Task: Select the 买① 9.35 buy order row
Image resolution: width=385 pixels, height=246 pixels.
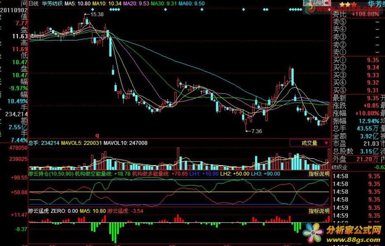Action: [356, 60]
